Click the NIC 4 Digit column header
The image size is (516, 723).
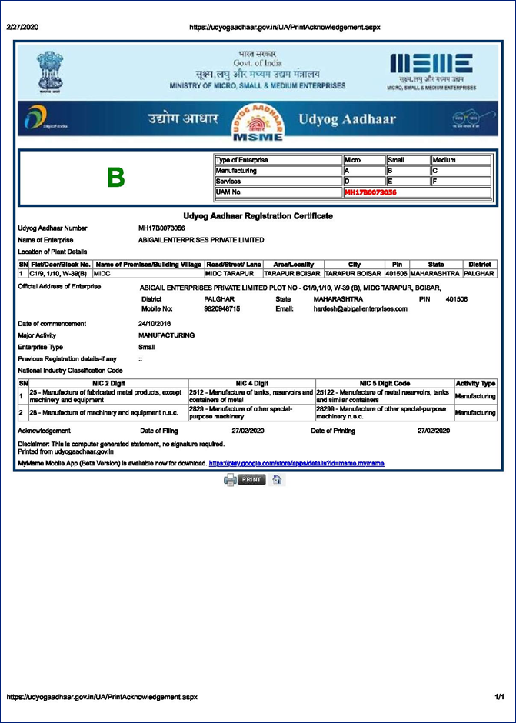251,383
